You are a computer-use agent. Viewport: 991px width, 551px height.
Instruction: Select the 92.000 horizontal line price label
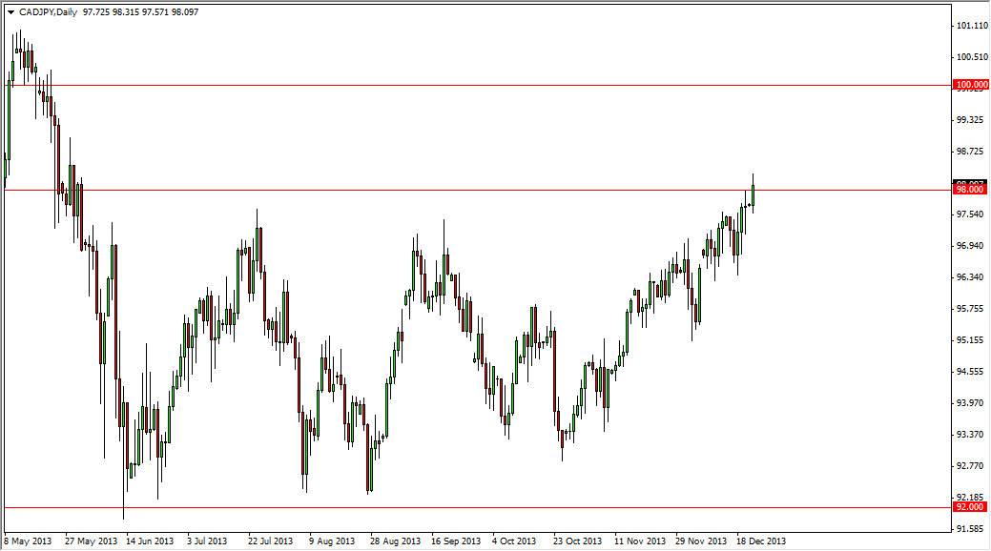969,507
